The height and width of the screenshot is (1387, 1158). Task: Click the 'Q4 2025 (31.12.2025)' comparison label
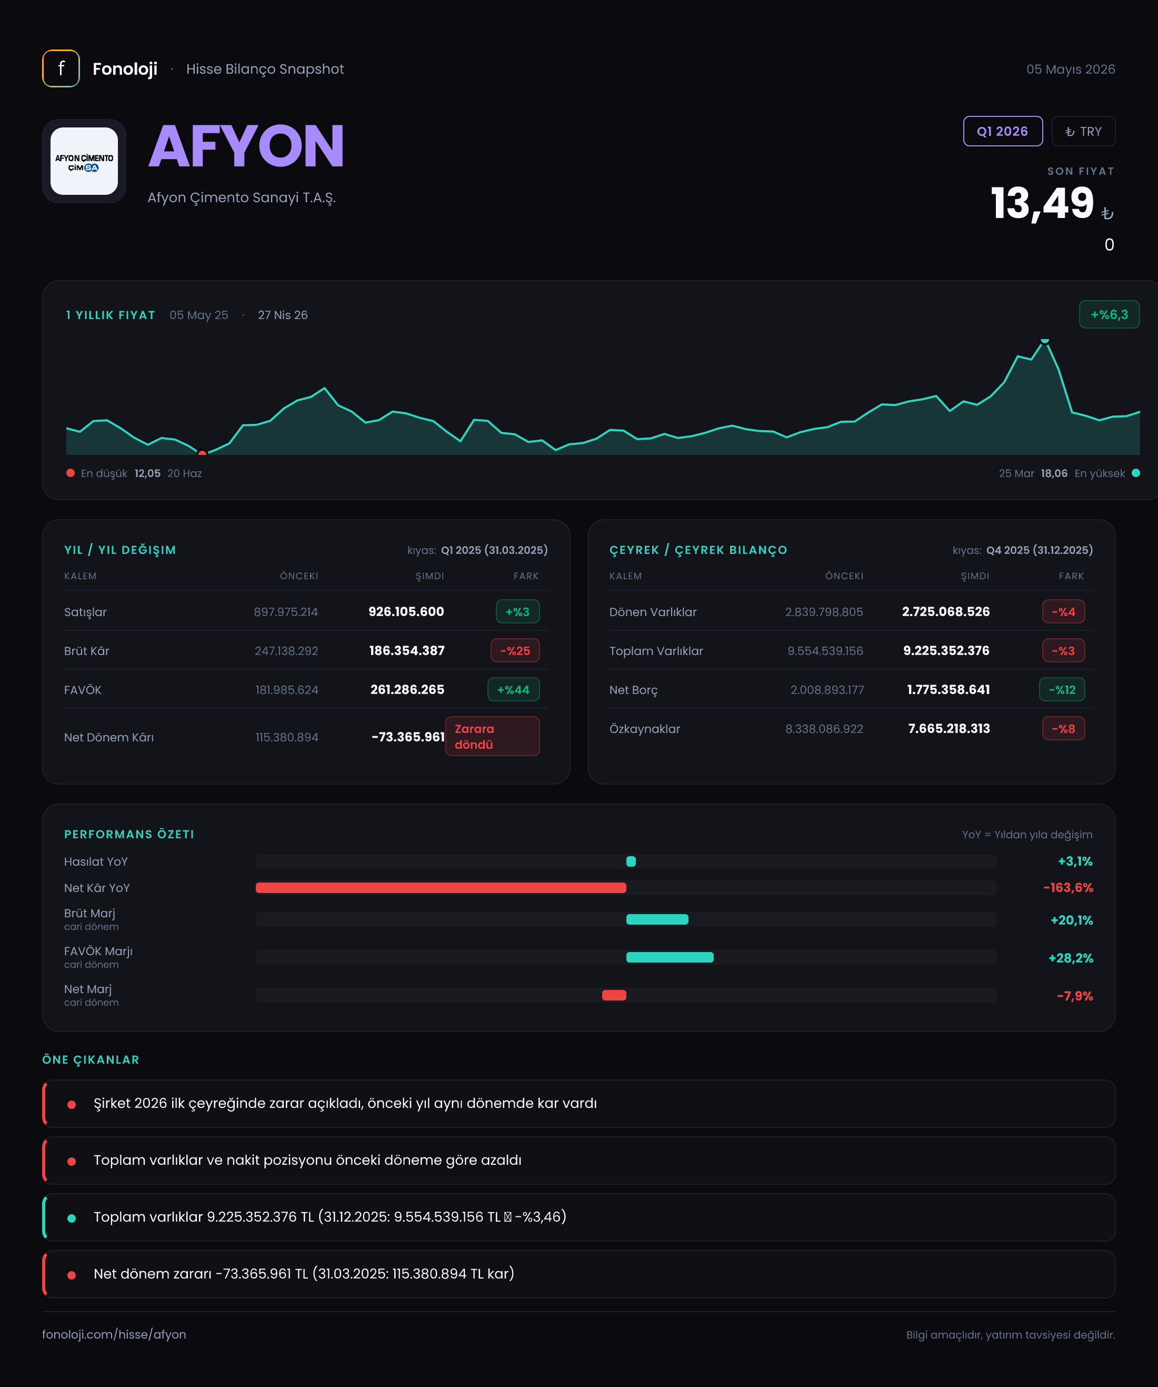click(x=1040, y=550)
